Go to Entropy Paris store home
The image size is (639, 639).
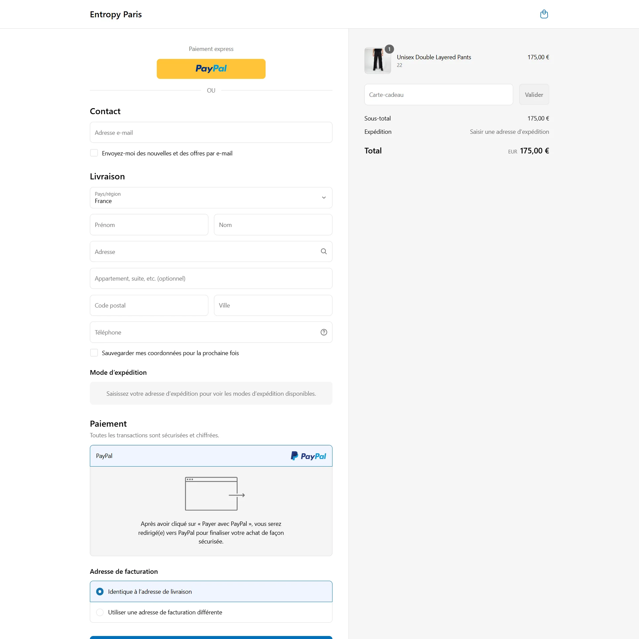(x=116, y=14)
